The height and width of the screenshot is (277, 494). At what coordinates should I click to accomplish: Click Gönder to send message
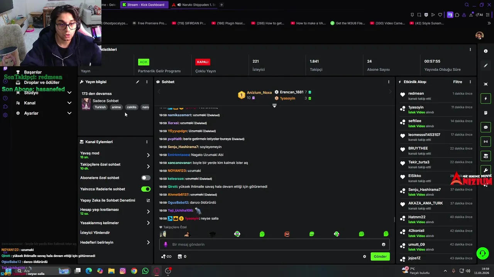pyautogui.click(x=380, y=257)
